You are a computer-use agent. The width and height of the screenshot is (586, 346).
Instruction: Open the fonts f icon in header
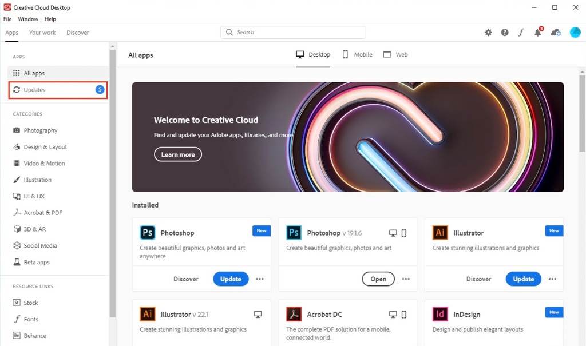pos(521,33)
